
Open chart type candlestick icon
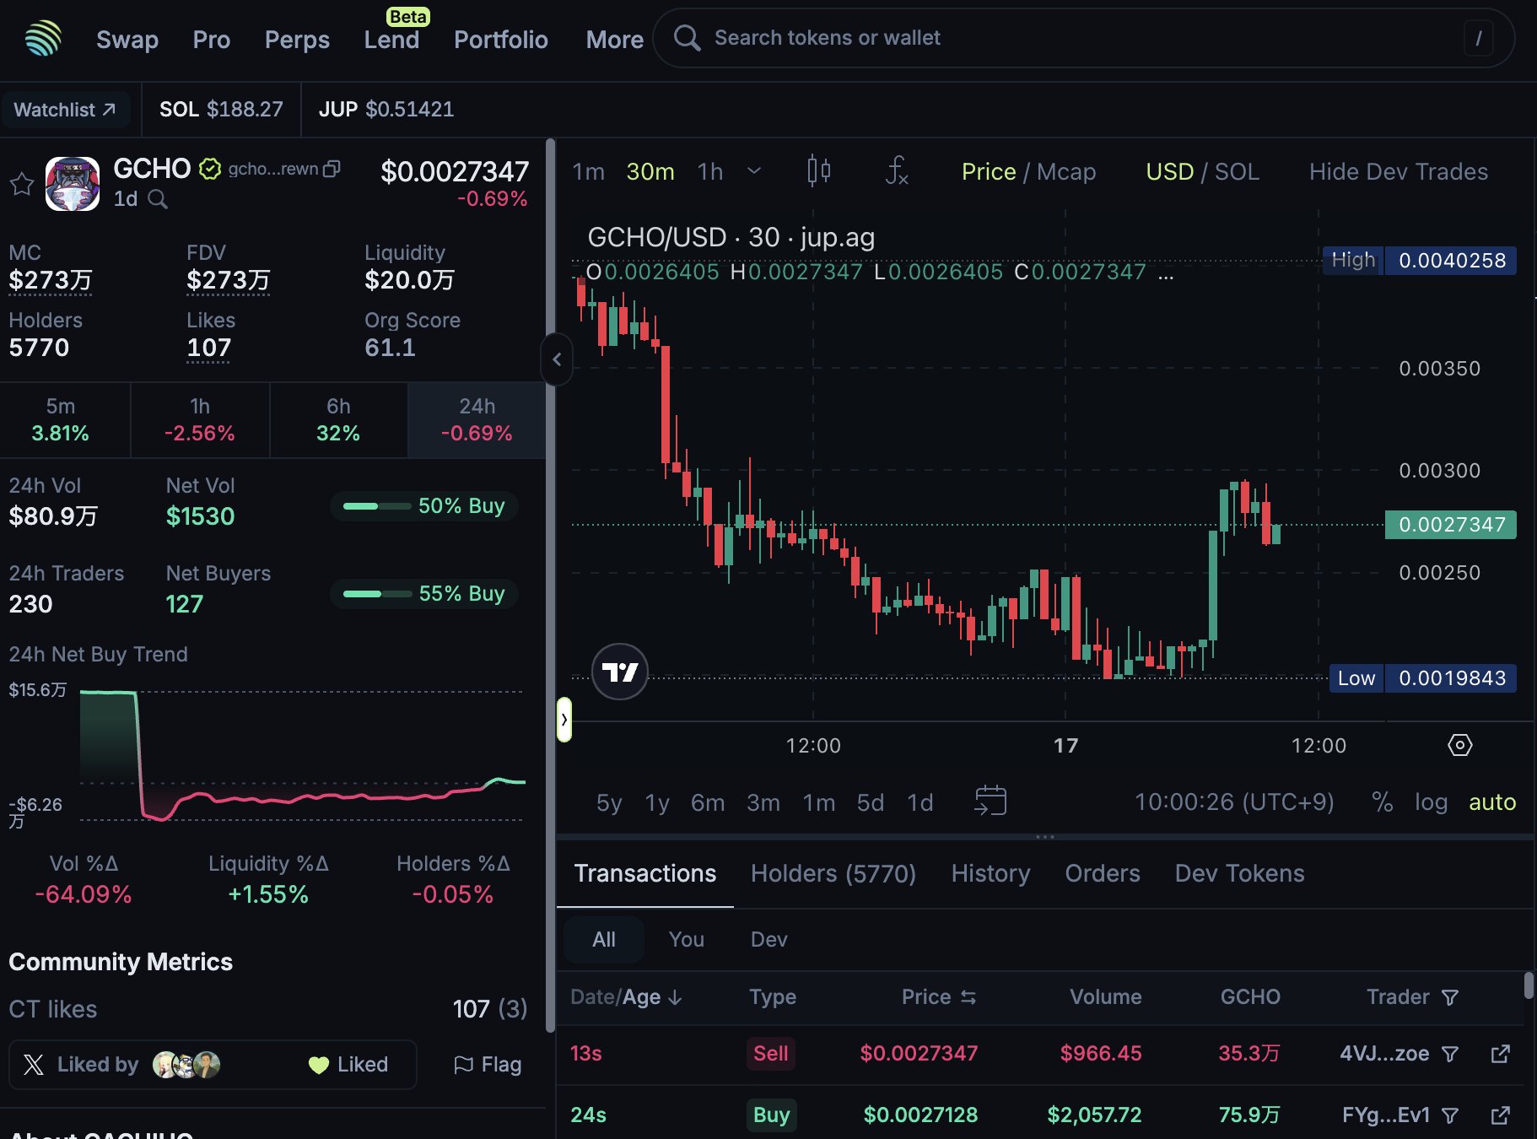(x=818, y=171)
